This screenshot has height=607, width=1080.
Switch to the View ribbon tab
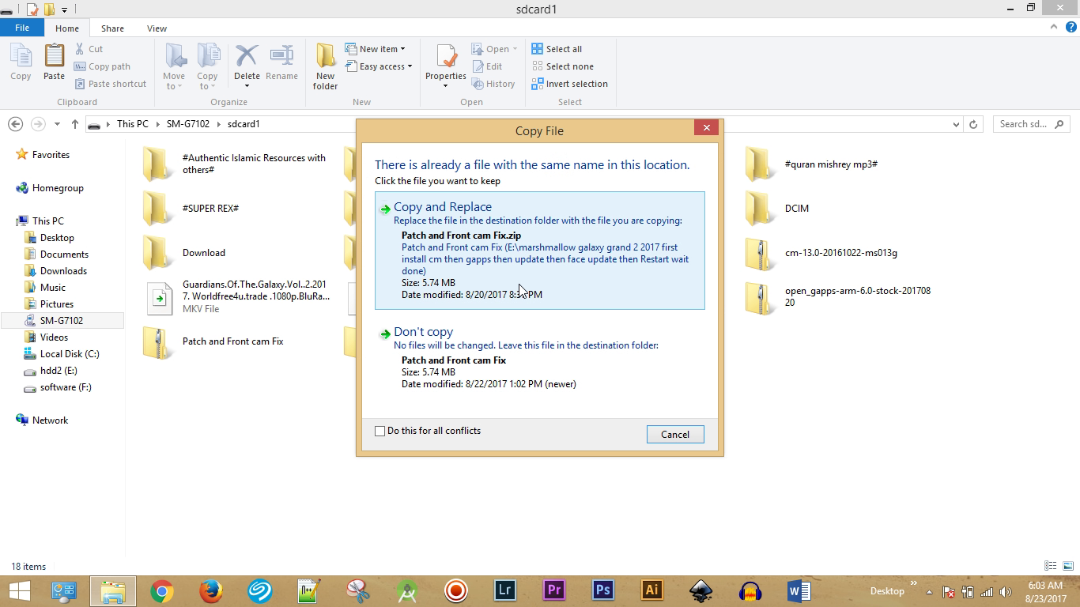[x=157, y=28]
